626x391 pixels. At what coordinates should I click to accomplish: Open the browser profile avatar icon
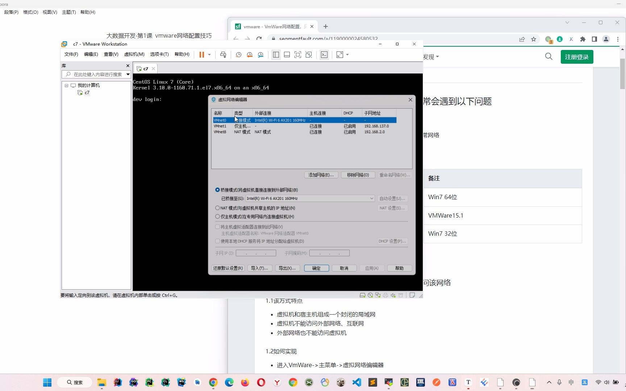coord(606,39)
